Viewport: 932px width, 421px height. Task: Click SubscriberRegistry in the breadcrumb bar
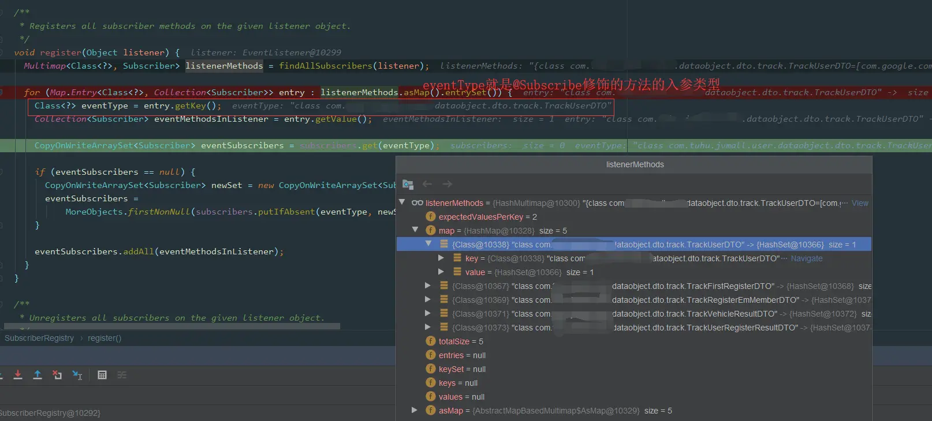39,338
